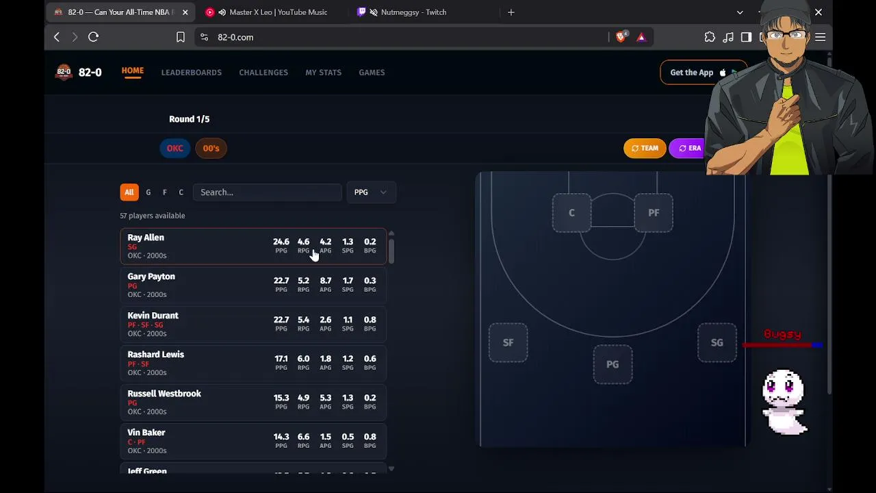Open the My Stats nav item
This screenshot has width=876, height=493.
point(323,73)
